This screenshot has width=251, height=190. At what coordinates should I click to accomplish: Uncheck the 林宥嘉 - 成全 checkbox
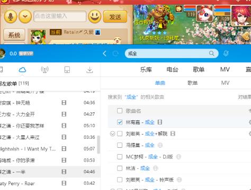click(120, 122)
